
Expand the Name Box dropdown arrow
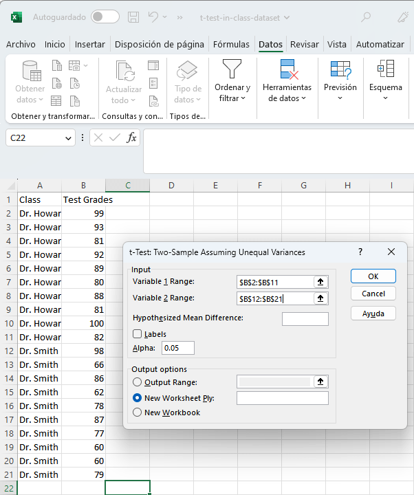click(x=68, y=138)
